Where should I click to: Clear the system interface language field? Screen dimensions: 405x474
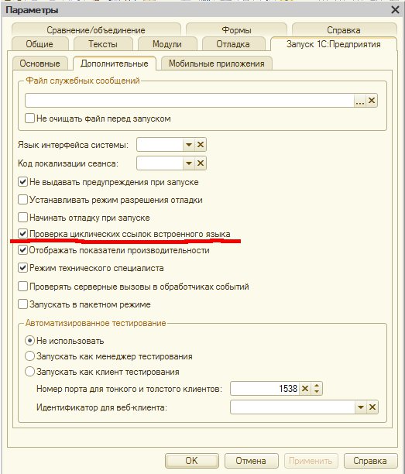point(201,145)
